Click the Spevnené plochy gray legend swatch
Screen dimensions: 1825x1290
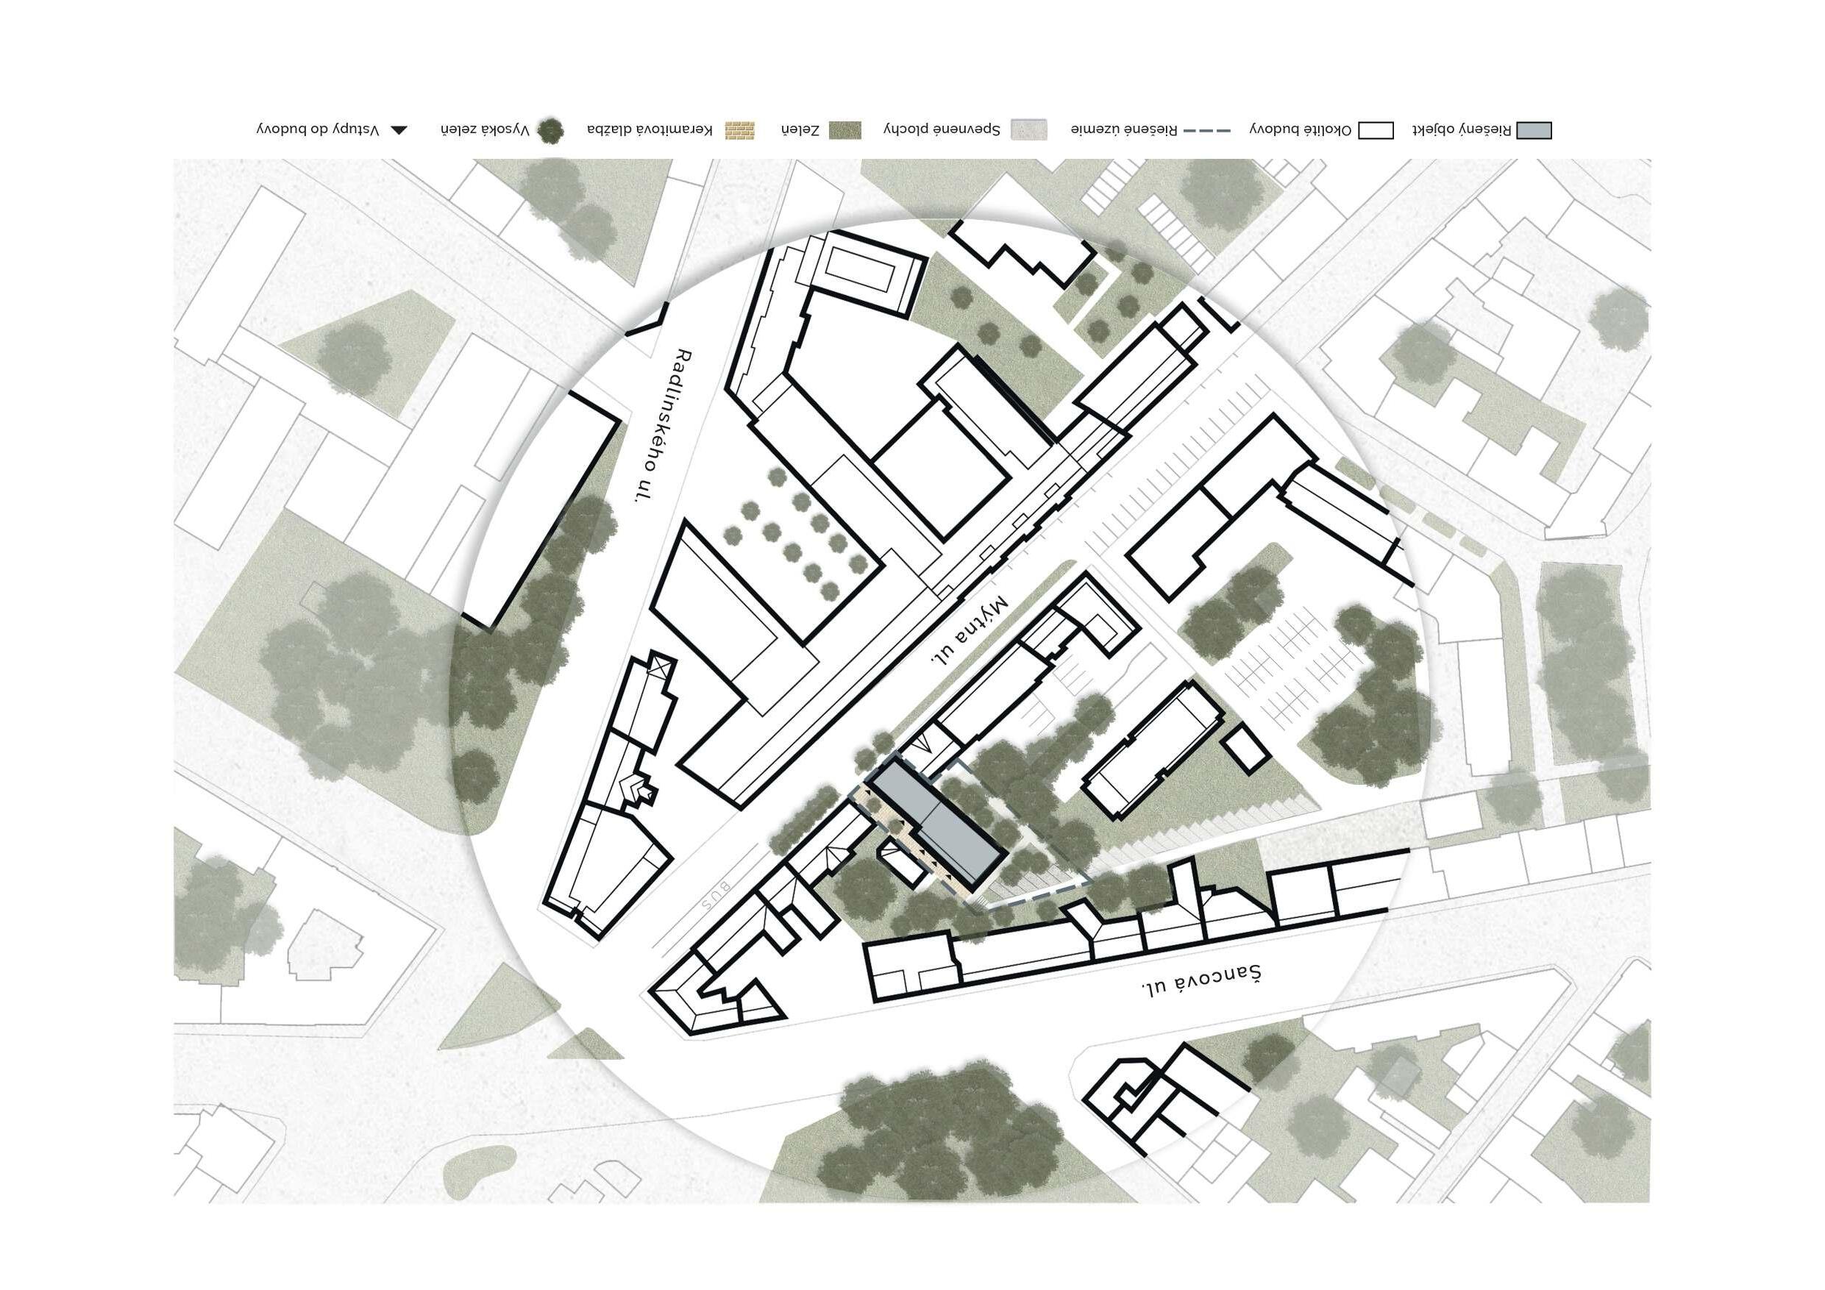[x=1028, y=130]
